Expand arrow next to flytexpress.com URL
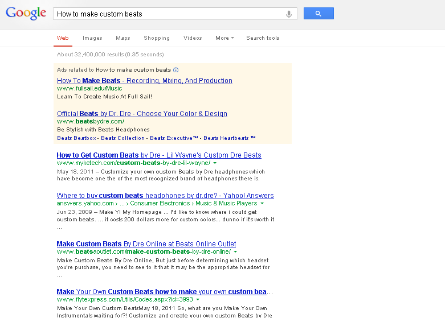This screenshot has height=318, width=445. [x=198, y=300]
